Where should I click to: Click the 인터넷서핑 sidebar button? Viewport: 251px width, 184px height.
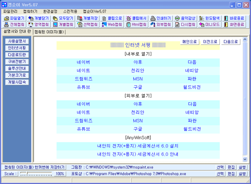(17, 48)
